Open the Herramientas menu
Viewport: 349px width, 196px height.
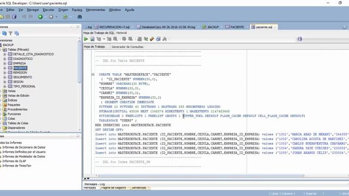95,10
